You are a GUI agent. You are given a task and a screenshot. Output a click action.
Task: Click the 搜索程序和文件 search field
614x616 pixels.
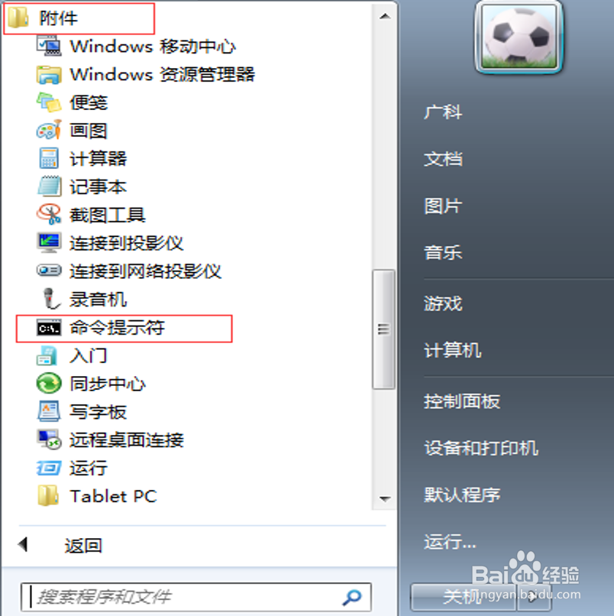pos(196,597)
